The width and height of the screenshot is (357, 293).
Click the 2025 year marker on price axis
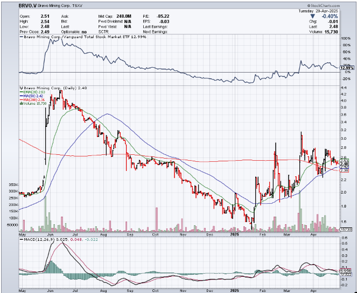[235, 234]
